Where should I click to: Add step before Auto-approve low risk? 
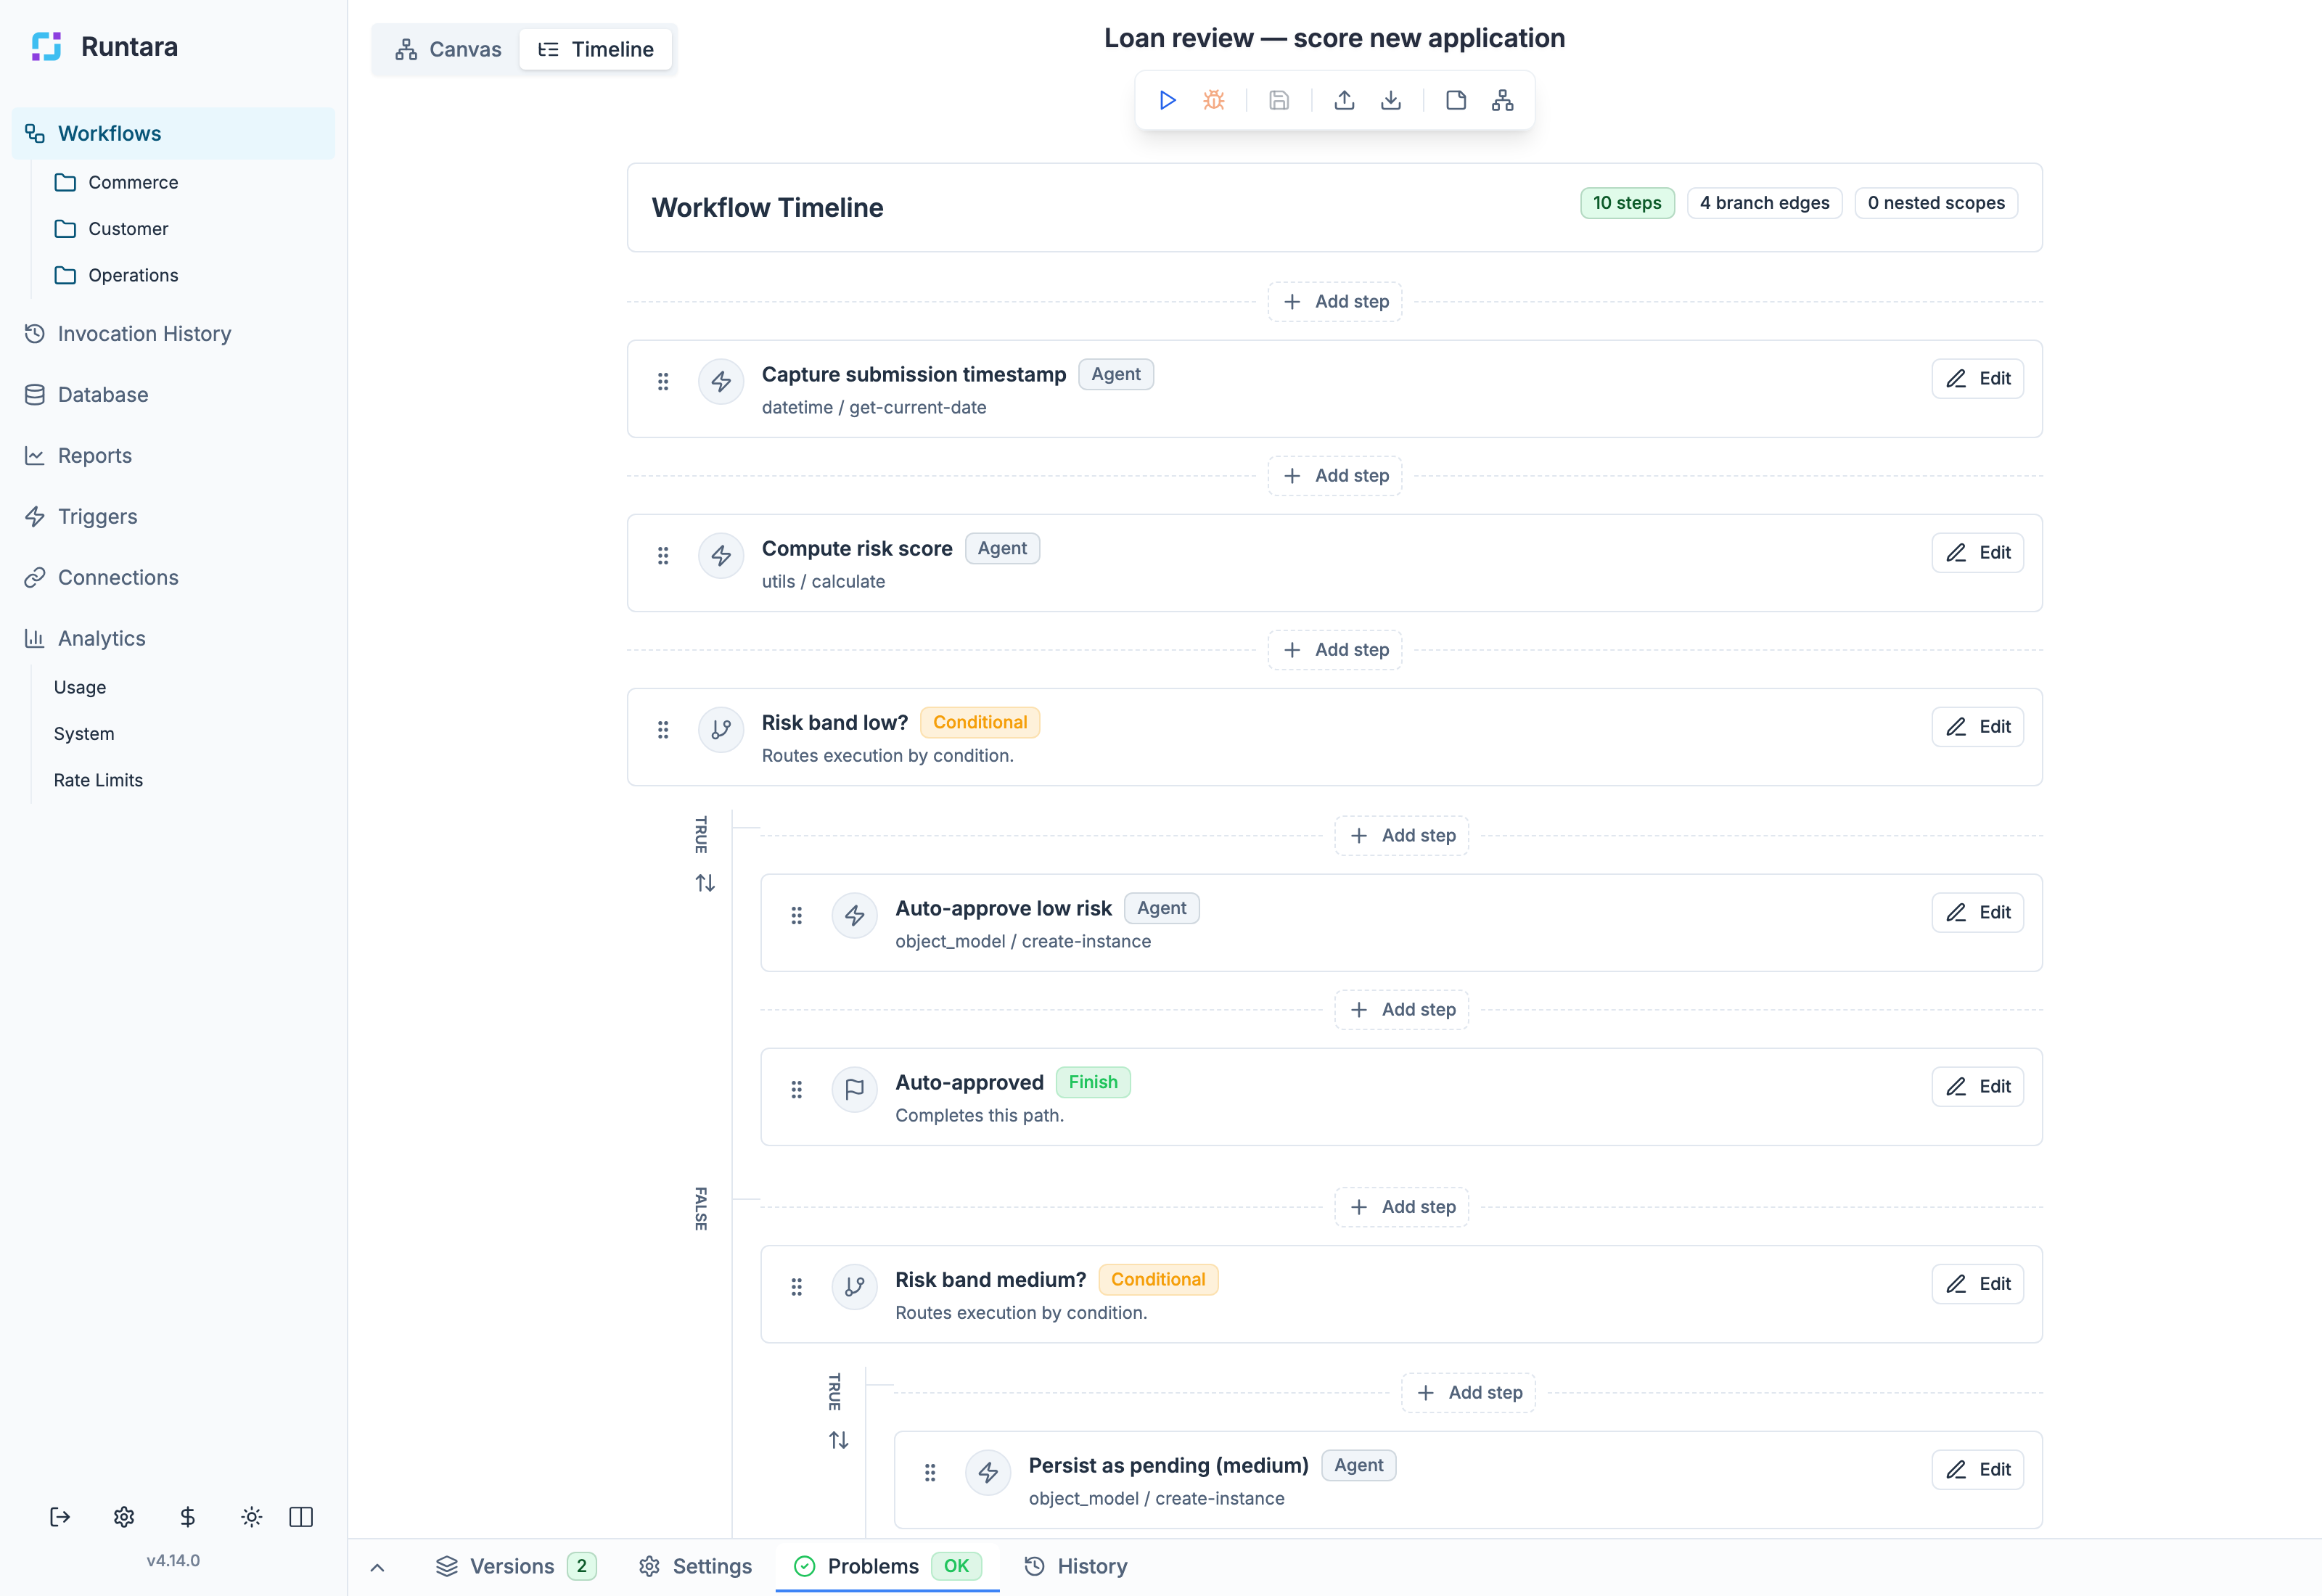coord(1402,835)
